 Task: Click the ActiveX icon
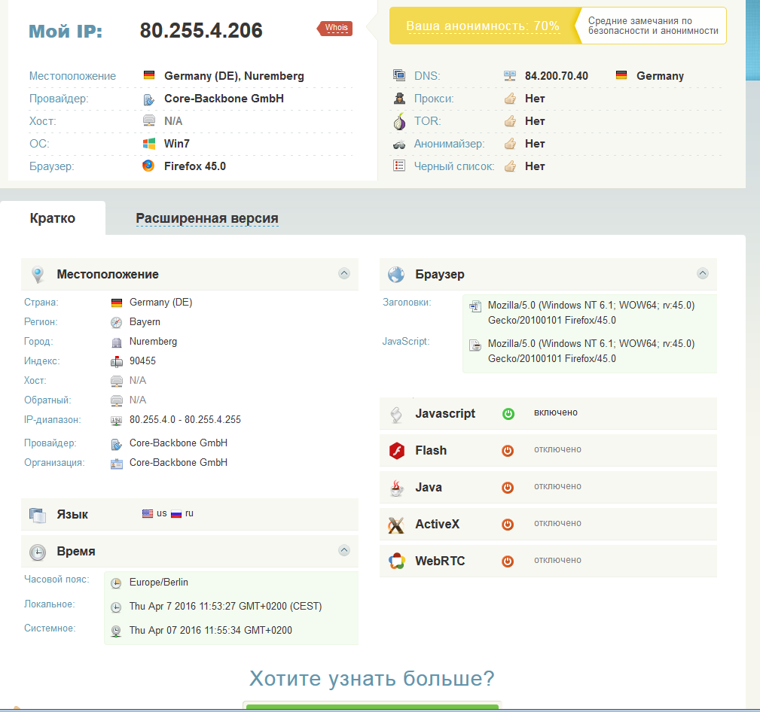396,525
